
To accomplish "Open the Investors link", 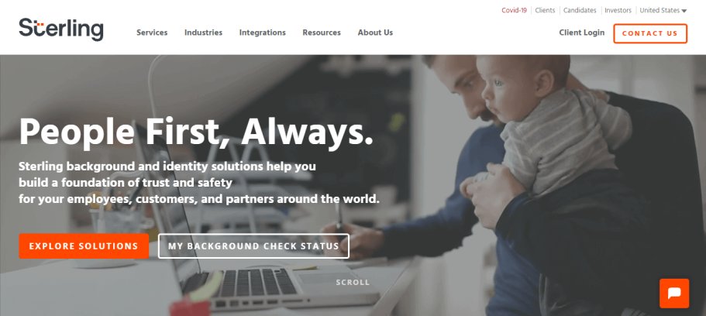I will 618,10.
